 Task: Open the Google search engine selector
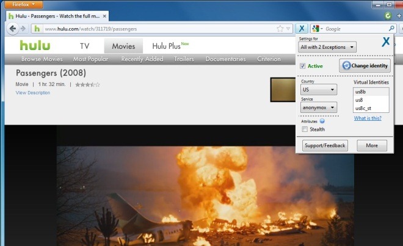click(318, 29)
